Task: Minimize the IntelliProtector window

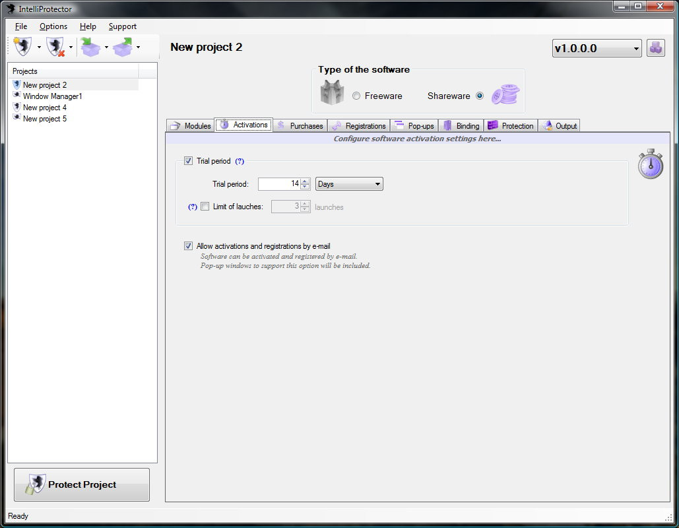Action: coord(622,6)
